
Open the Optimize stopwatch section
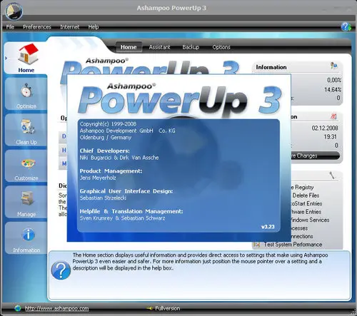click(26, 94)
